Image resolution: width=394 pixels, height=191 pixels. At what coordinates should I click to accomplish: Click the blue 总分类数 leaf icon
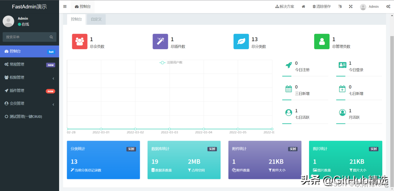click(241, 42)
